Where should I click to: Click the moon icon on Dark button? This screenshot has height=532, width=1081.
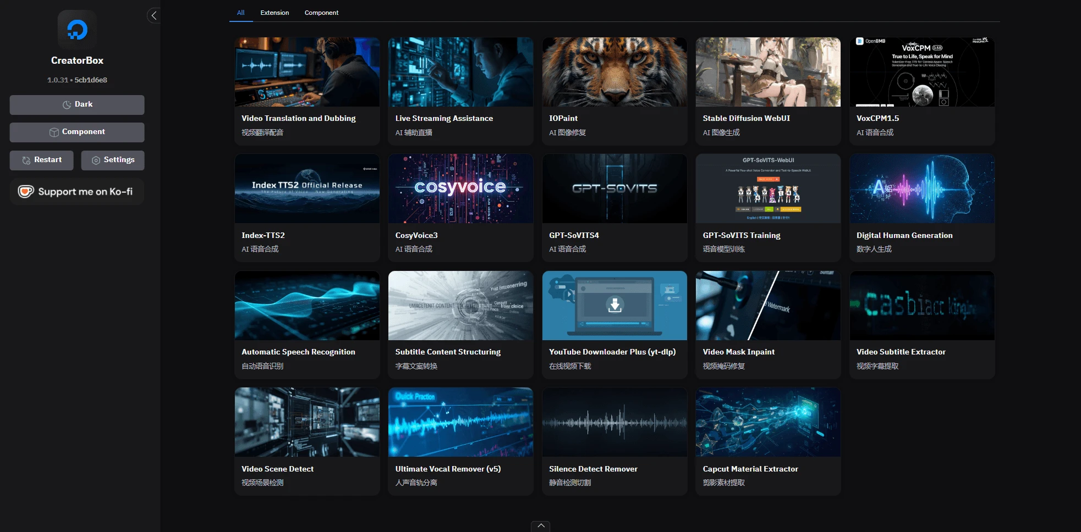click(x=67, y=104)
